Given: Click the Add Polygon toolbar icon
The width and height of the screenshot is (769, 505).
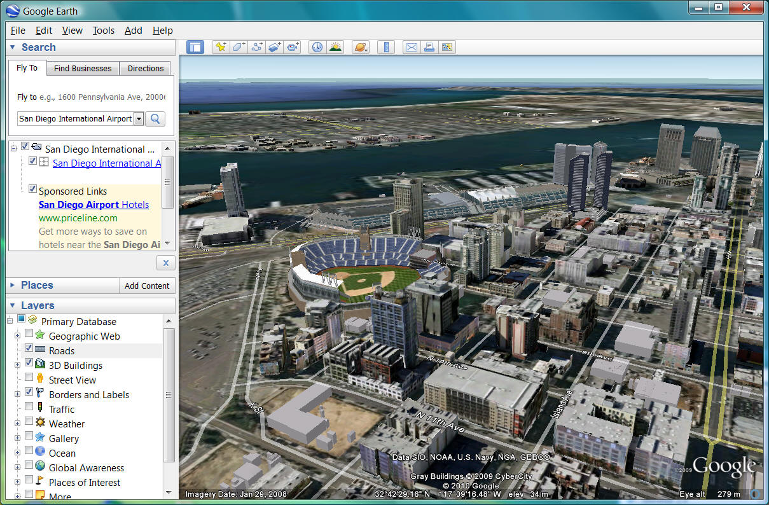Looking at the screenshot, I should click(x=239, y=47).
